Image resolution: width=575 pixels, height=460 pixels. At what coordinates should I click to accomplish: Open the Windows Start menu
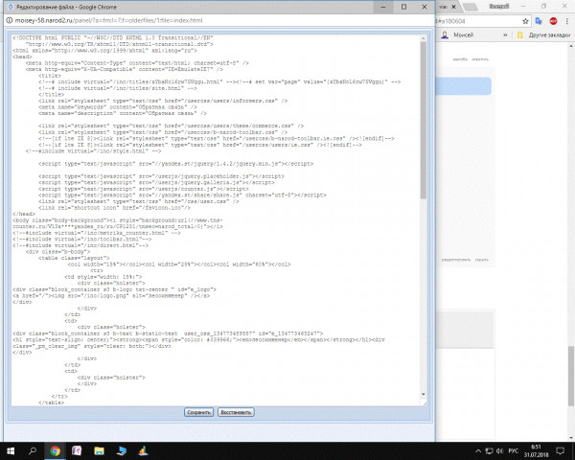11,450
